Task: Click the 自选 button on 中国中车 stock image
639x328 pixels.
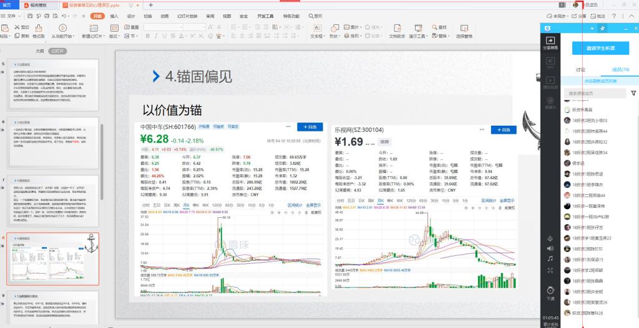Action: (310, 127)
